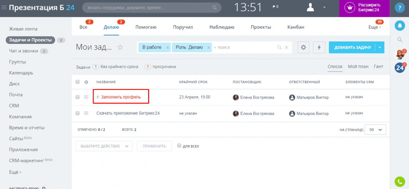Check the box for Заполнить профиль task
This screenshot has width=409, height=189.
(78, 97)
